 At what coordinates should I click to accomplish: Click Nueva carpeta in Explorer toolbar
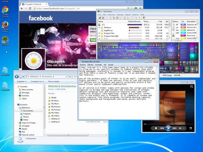click(53, 81)
